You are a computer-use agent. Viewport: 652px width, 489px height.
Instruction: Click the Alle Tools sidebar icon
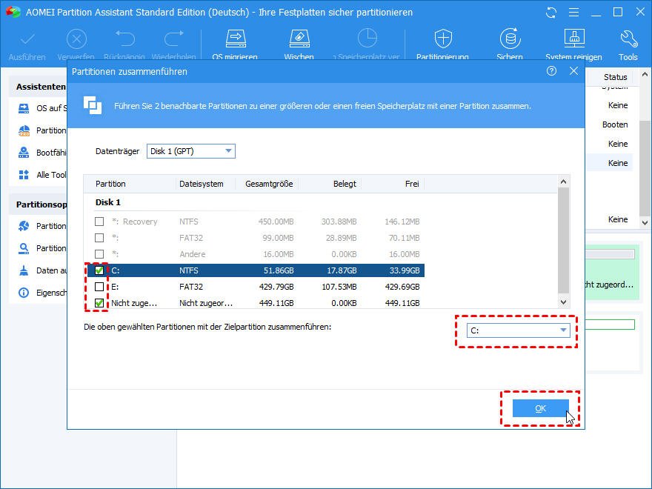pyautogui.click(x=24, y=175)
